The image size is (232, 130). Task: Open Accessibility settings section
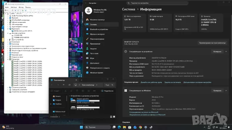pyautogui.click(x=95, y=63)
